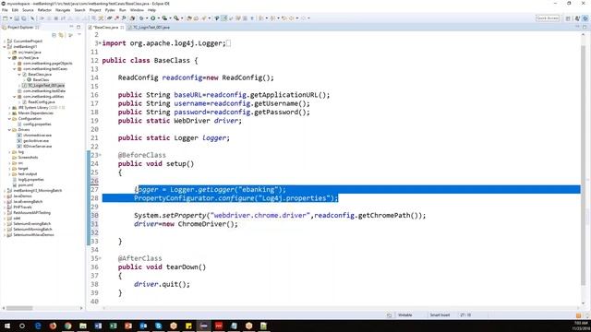Maximize the editor area

click(585, 27)
